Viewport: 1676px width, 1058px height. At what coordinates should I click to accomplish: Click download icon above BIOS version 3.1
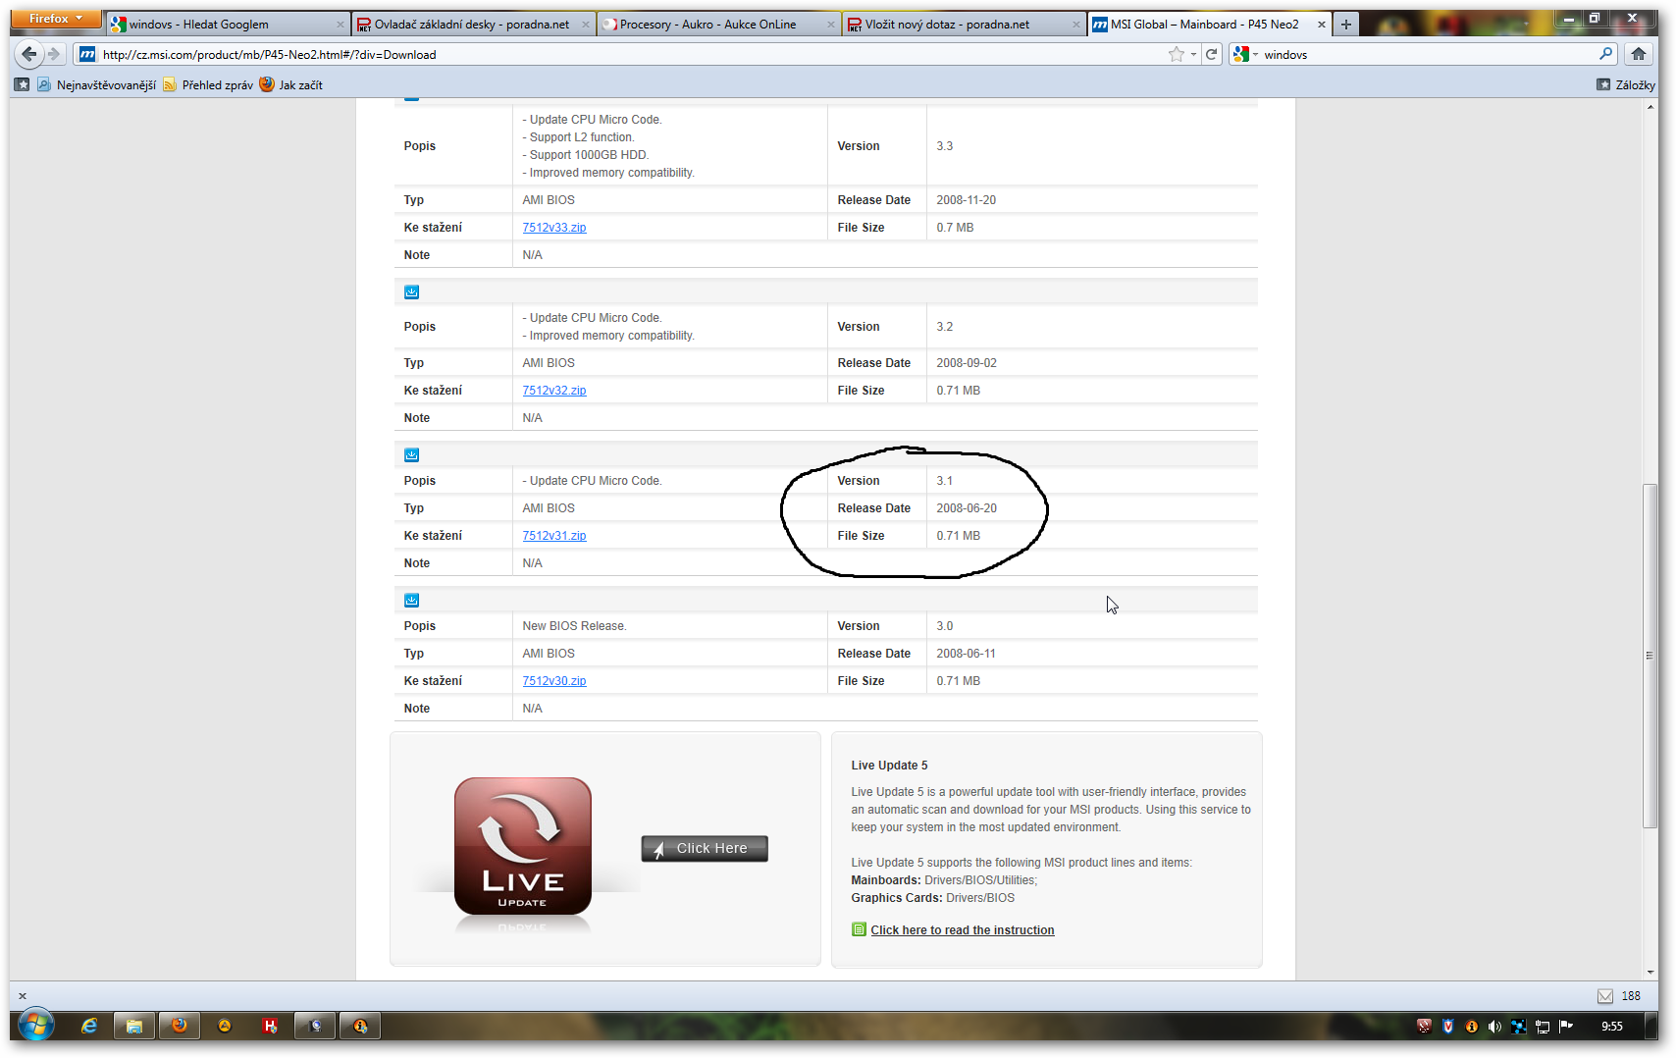412,454
